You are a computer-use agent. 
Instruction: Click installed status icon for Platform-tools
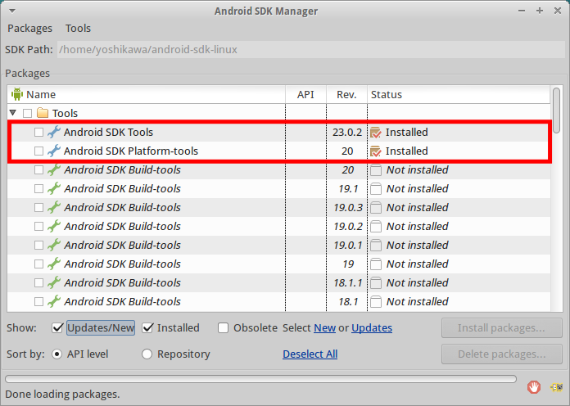[376, 151]
